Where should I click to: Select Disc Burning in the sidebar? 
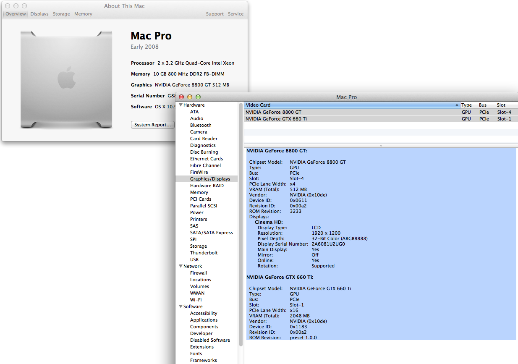[204, 152]
